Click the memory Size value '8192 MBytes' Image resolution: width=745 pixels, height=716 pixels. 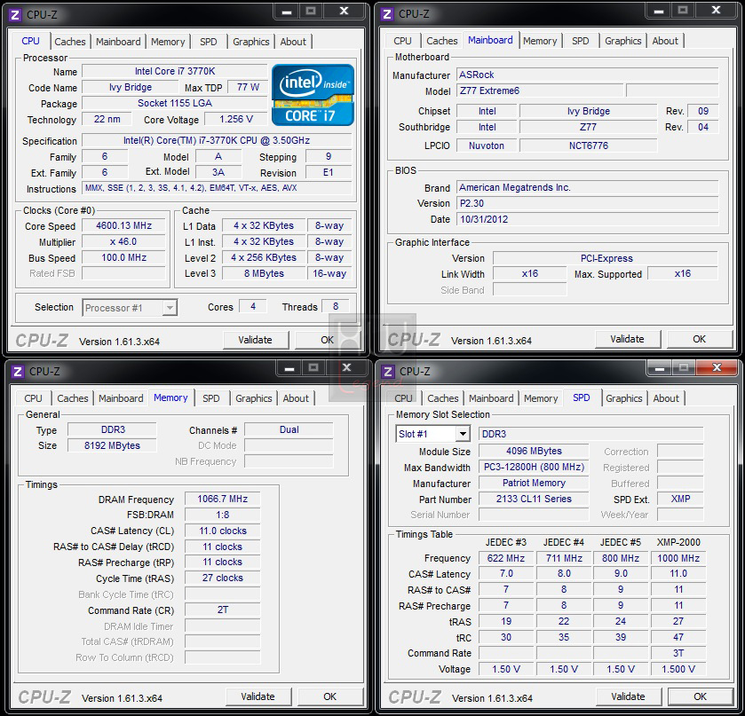[112, 445]
